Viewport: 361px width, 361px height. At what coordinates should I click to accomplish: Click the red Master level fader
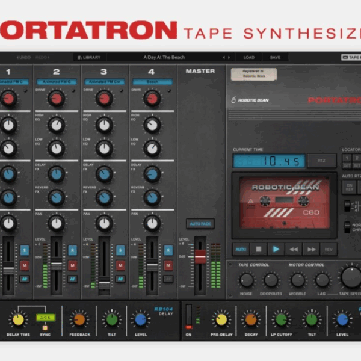click(x=200, y=256)
